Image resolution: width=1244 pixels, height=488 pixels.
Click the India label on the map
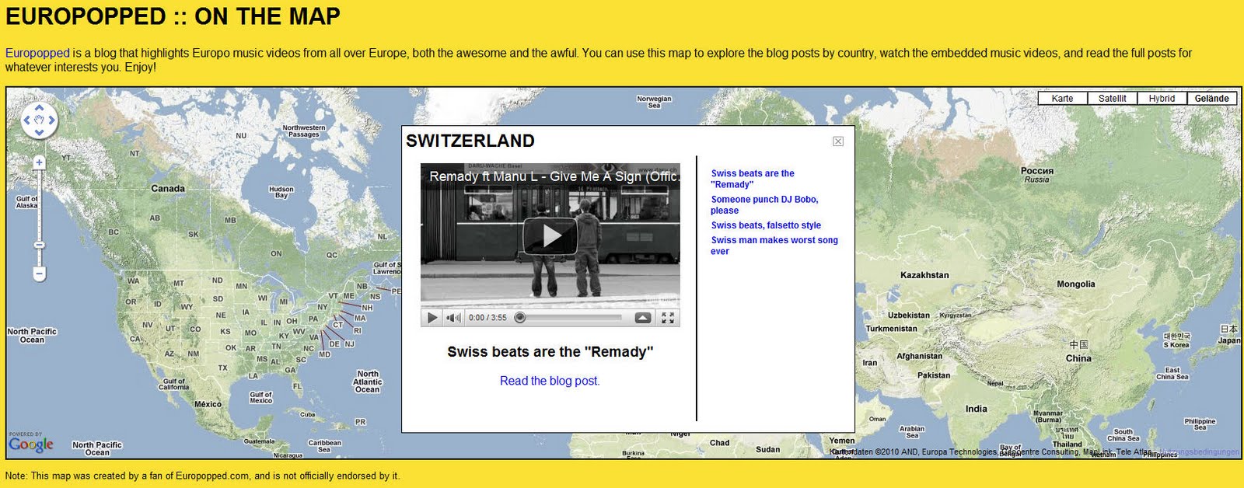click(977, 409)
